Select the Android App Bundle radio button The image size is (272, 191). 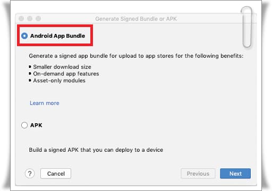tap(24, 36)
